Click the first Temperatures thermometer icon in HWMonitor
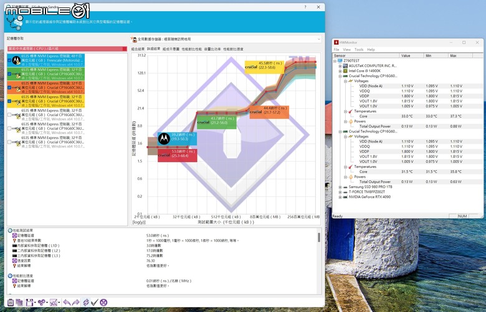The height and width of the screenshot is (312, 486). tap(351, 111)
